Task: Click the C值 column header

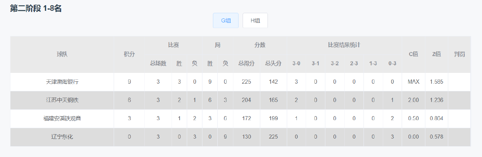Action: [413, 54]
